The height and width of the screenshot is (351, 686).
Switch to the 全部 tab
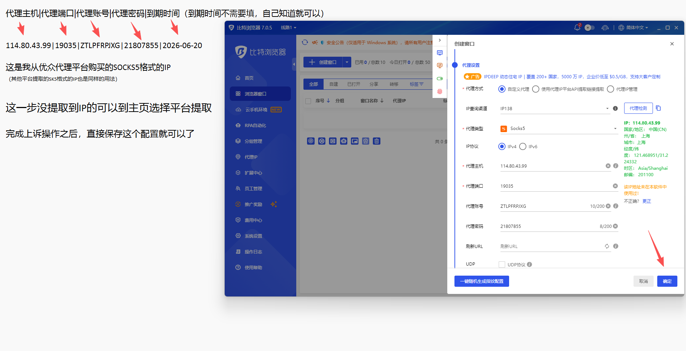tap(314, 84)
